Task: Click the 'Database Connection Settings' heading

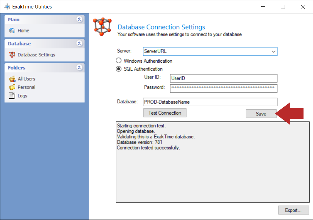Action: tap(161, 27)
